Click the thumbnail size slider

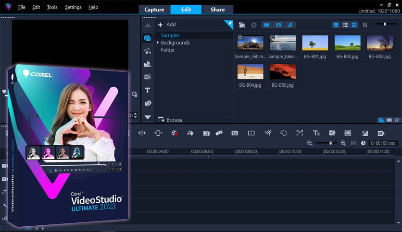(x=387, y=24)
